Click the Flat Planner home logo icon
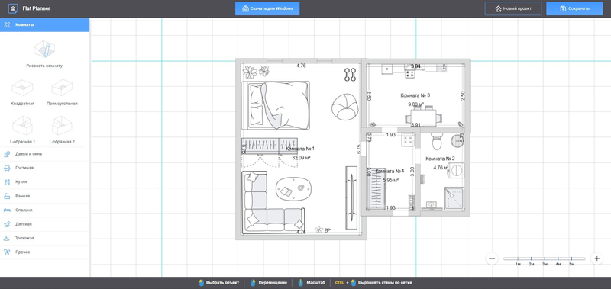Image resolution: width=611 pixels, height=289 pixels. click(13, 8)
